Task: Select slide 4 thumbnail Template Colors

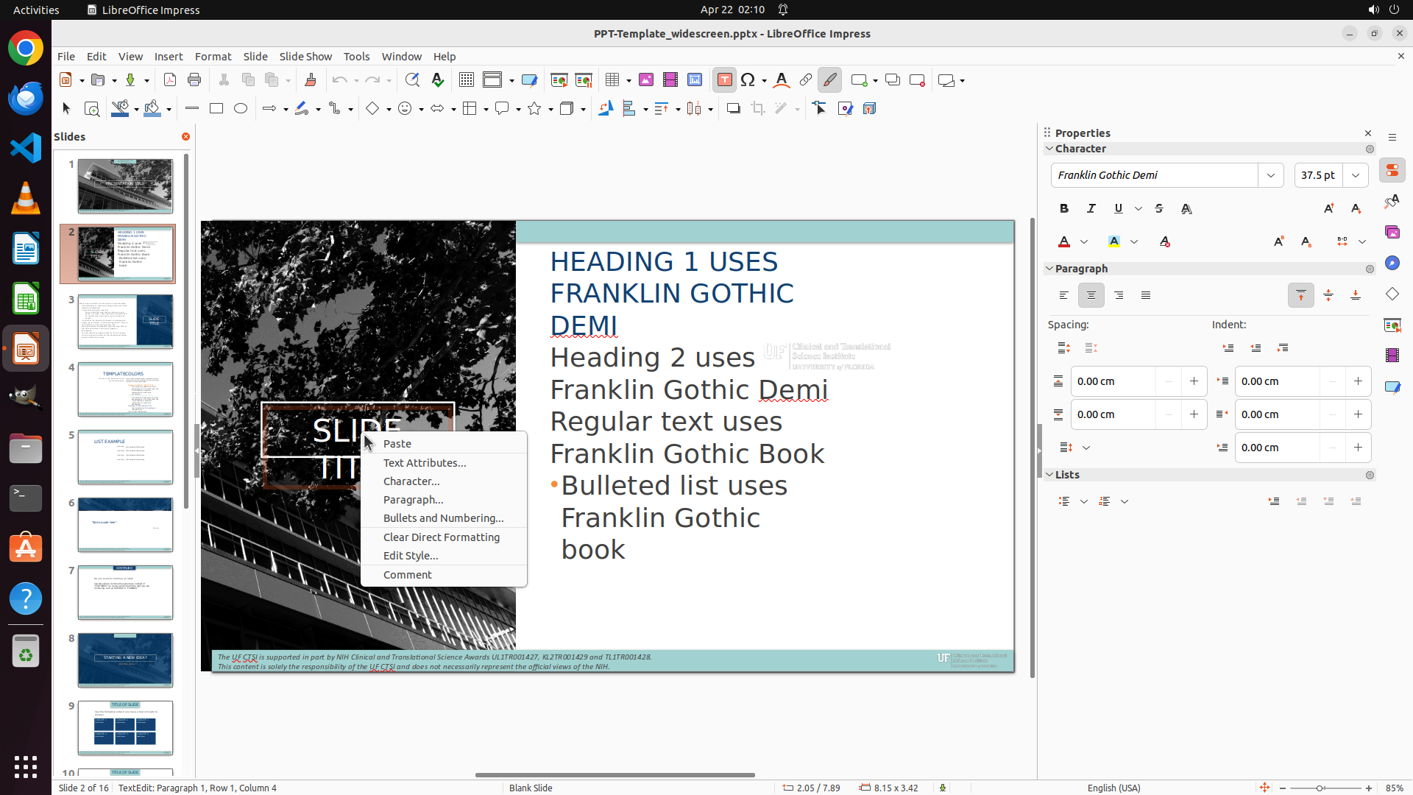Action: point(125,389)
